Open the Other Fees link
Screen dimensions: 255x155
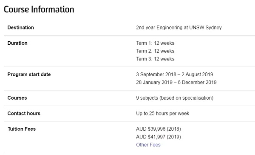click(x=148, y=145)
